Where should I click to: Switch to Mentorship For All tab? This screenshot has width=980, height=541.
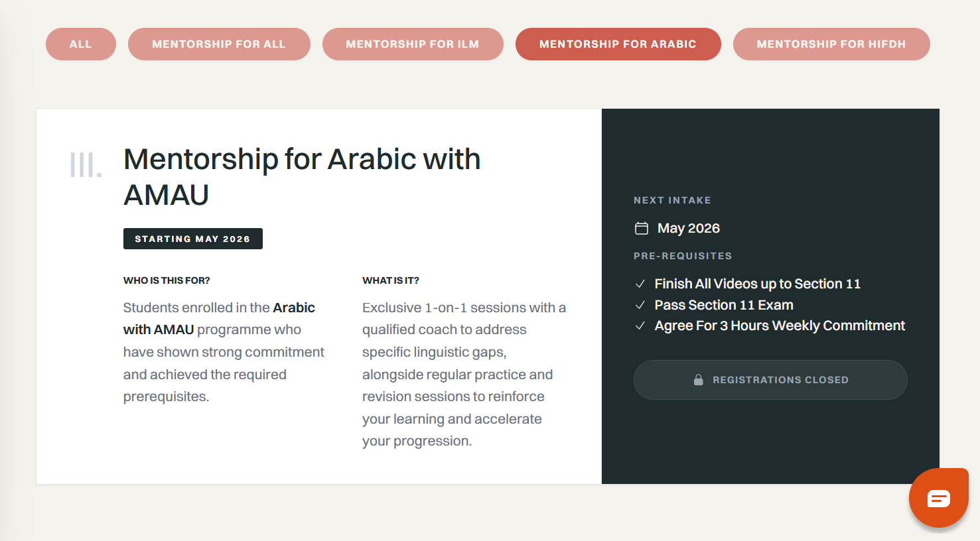click(219, 44)
